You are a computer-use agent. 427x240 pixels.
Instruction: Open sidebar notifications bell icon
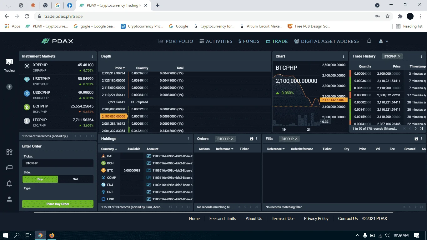coord(9,183)
